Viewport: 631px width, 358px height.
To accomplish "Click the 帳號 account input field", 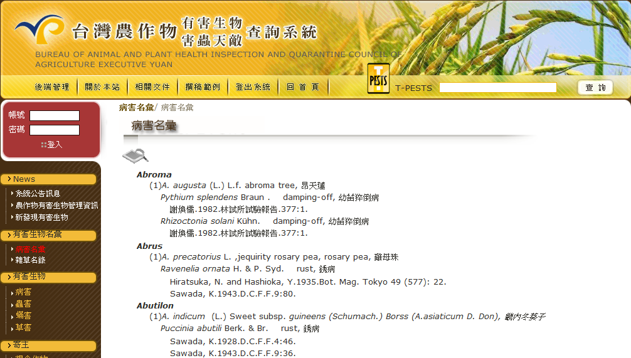I will [55, 115].
